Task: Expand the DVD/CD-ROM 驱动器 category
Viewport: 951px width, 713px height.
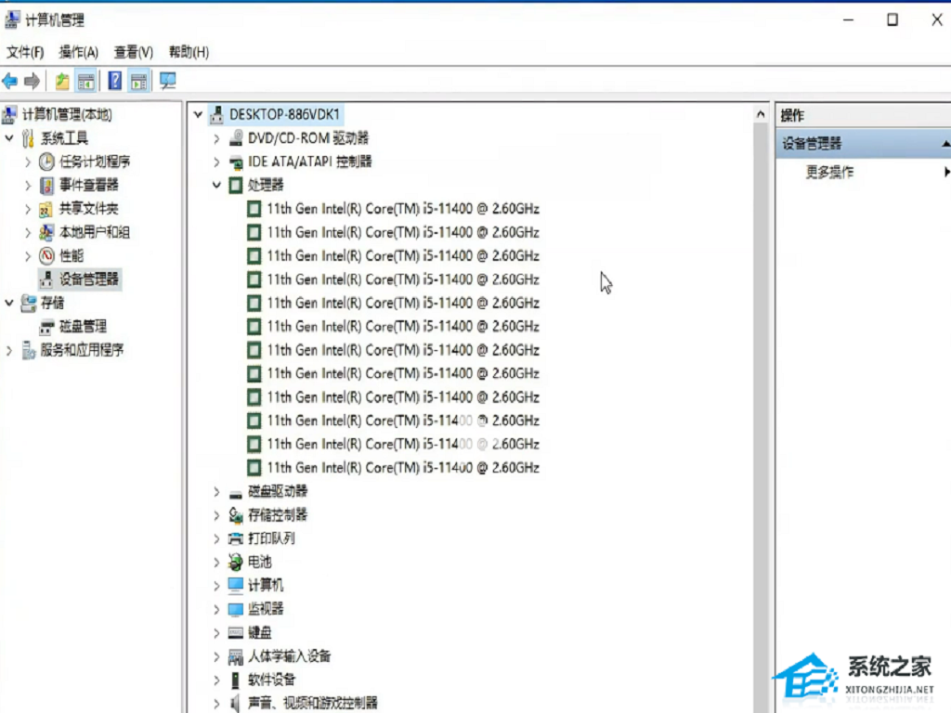Action: (x=216, y=138)
